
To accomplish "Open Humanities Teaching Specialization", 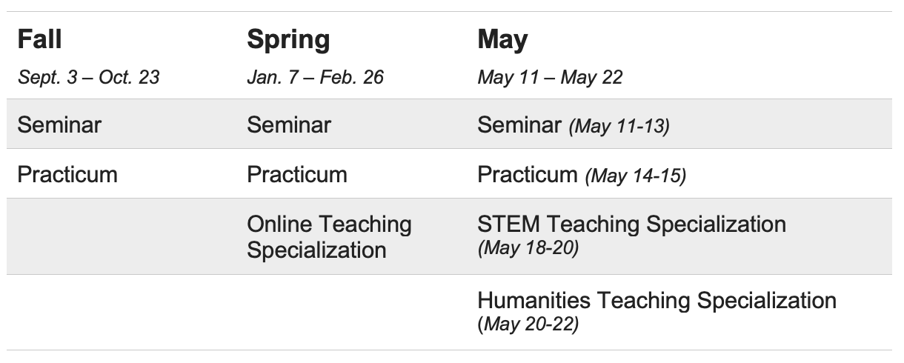I will (657, 300).
